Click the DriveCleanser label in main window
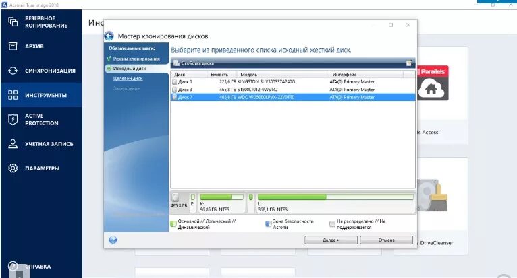This screenshot has height=278, width=517. [436, 243]
